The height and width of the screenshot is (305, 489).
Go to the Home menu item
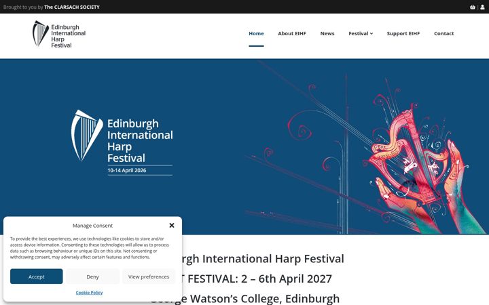click(x=256, y=33)
